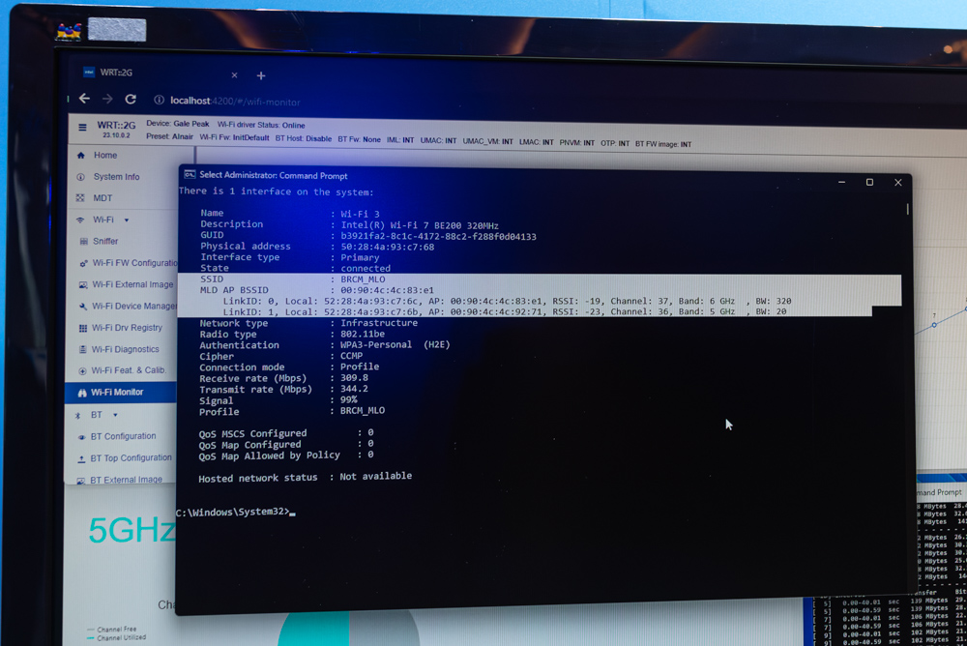Viewport: 967px width, 646px height.
Task: Click the localhost address bar
Action: tap(234, 102)
